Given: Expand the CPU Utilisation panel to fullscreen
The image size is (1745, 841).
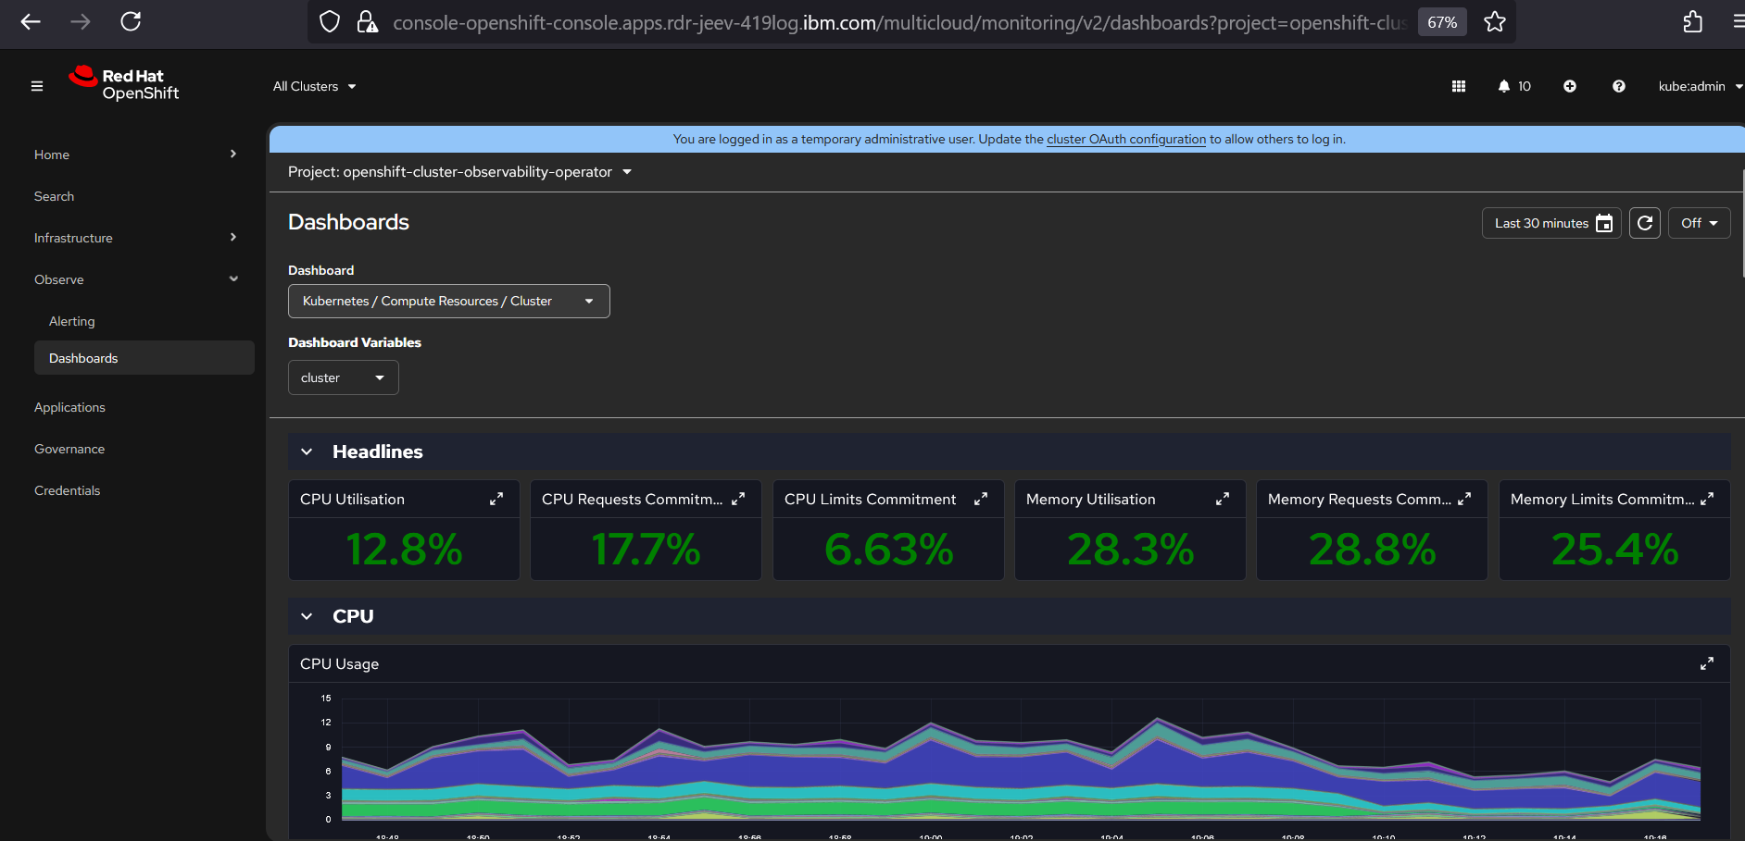Looking at the screenshot, I should click(x=496, y=499).
